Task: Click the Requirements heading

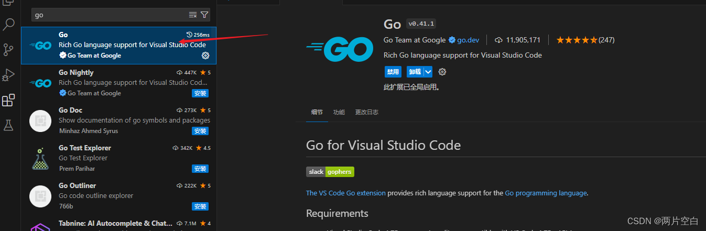Action: [337, 213]
